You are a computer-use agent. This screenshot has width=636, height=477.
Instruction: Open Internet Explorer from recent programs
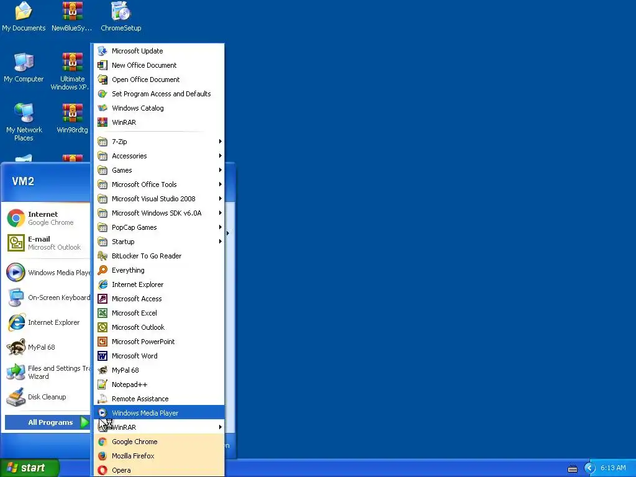click(47, 322)
